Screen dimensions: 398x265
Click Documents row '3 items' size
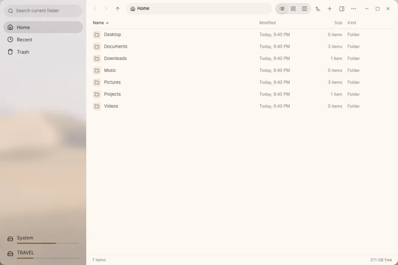tap(335, 46)
